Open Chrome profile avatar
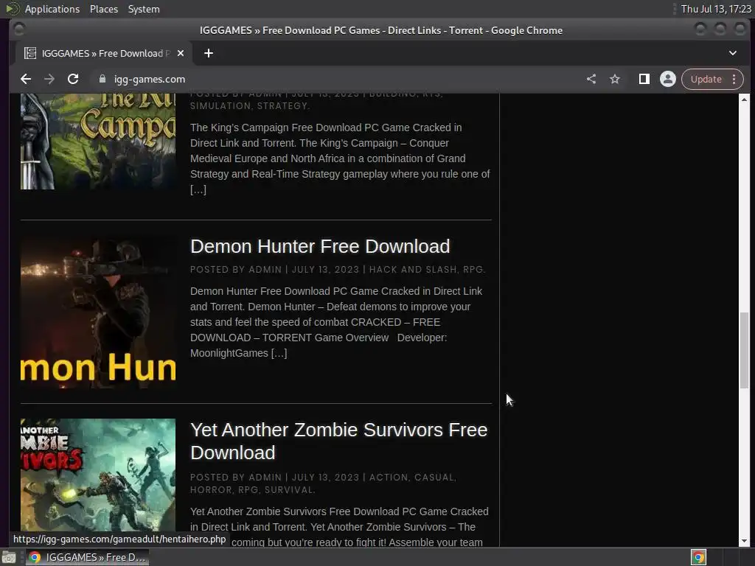Image resolution: width=755 pixels, height=566 pixels. click(668, 79)
